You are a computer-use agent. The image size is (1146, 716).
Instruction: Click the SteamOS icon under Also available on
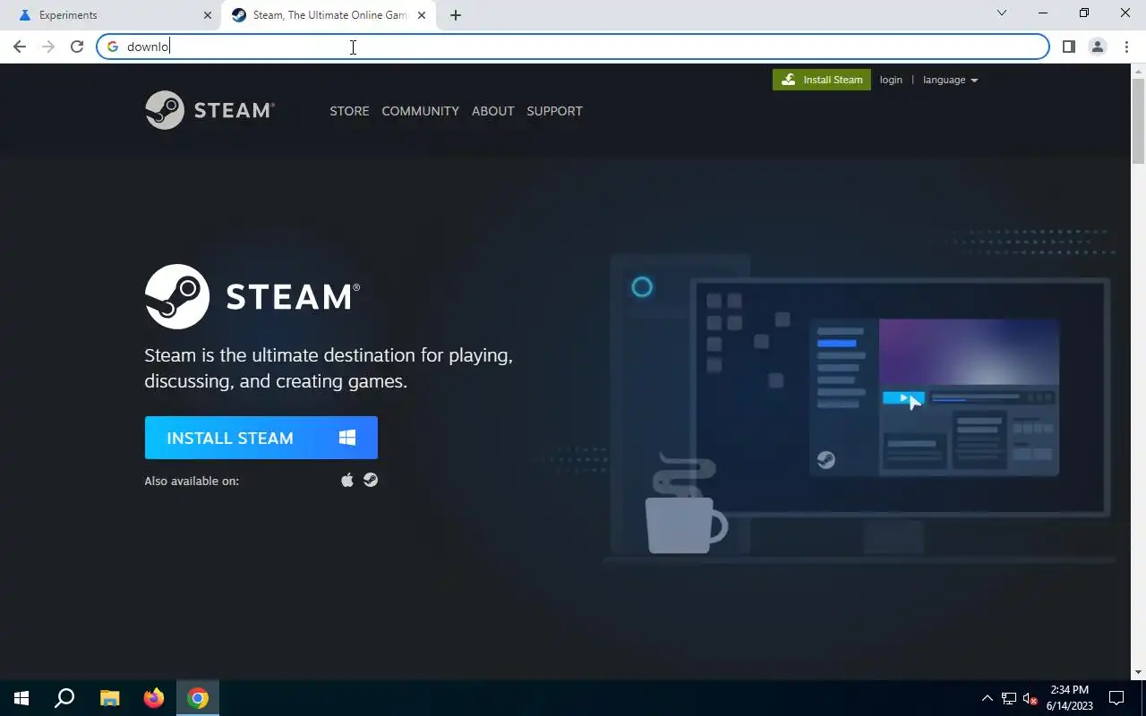(x=371, y=481)
